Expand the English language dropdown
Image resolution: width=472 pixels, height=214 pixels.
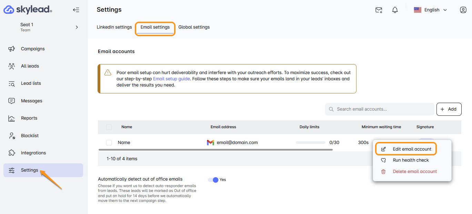point(431,10)
